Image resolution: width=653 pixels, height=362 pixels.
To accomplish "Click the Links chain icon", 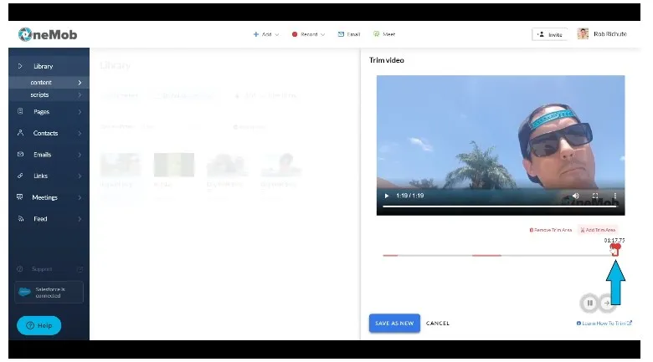I will point(20,176).
